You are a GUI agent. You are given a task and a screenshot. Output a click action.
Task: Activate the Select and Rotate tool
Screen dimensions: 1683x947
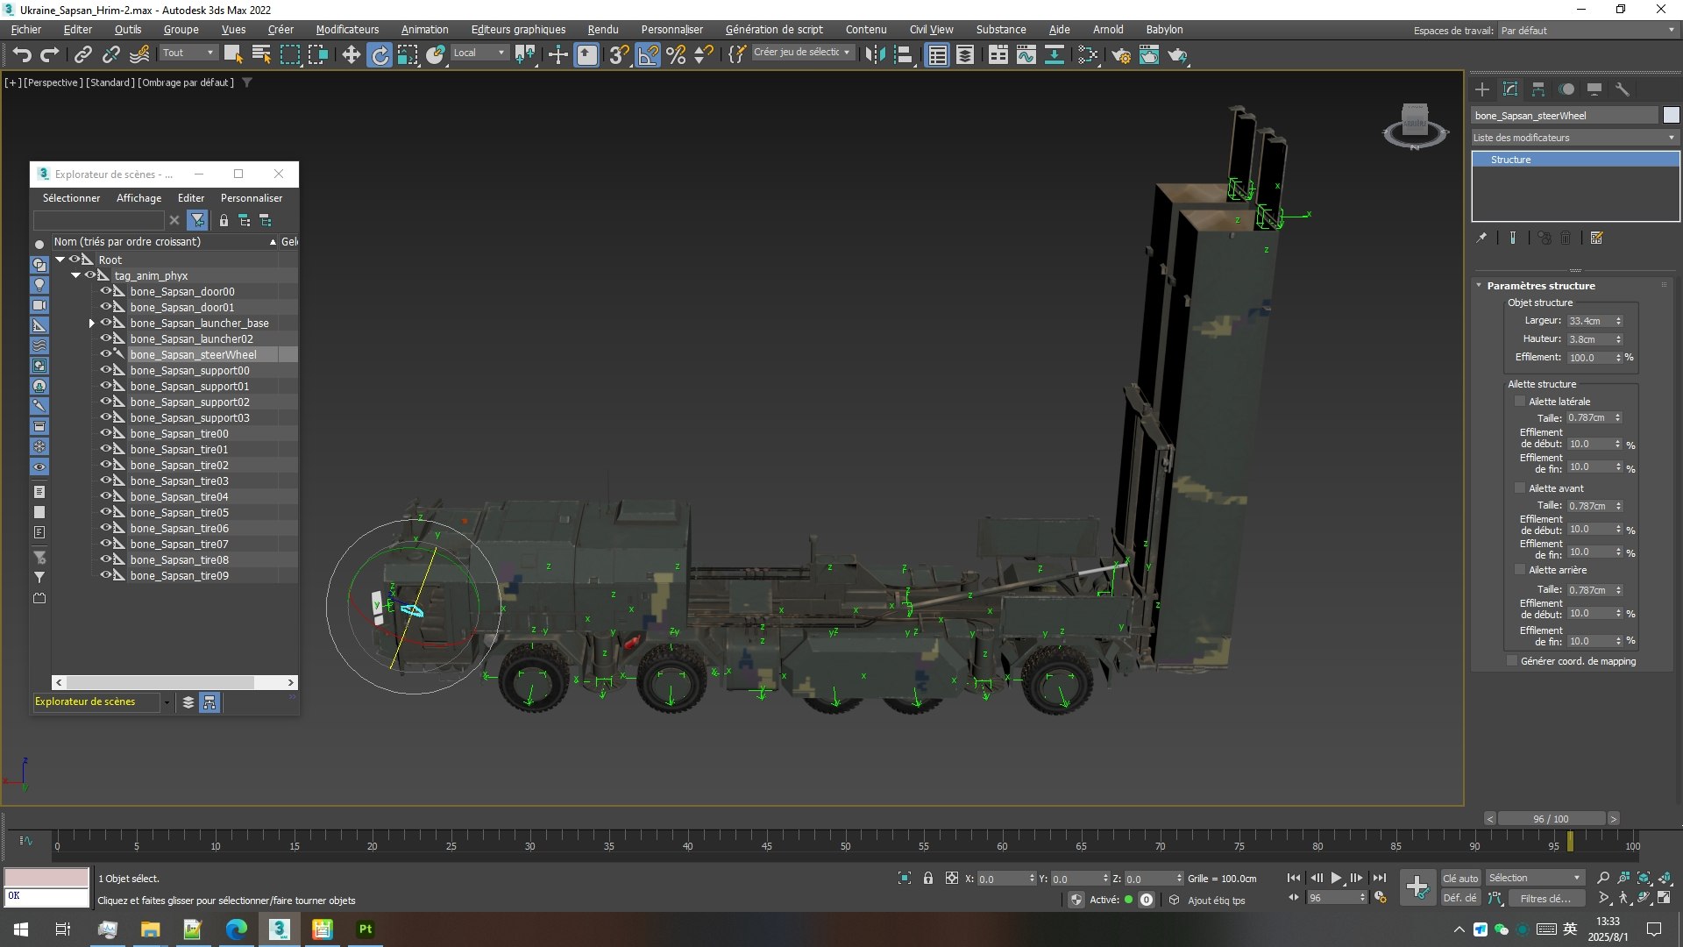[380, 54]
